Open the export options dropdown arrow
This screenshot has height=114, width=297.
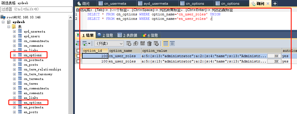(x=89, y=44)
